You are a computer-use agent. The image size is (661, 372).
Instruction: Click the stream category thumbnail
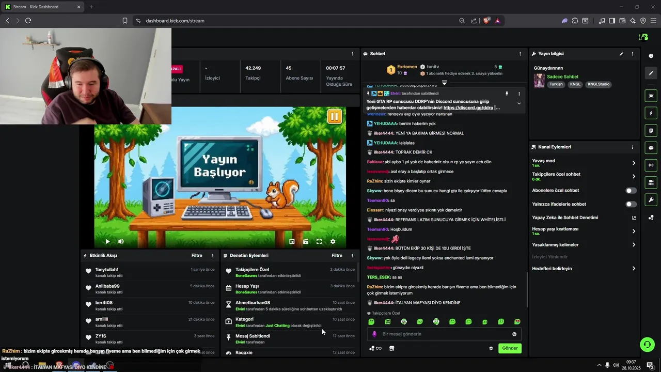click(x=539, y=81)
